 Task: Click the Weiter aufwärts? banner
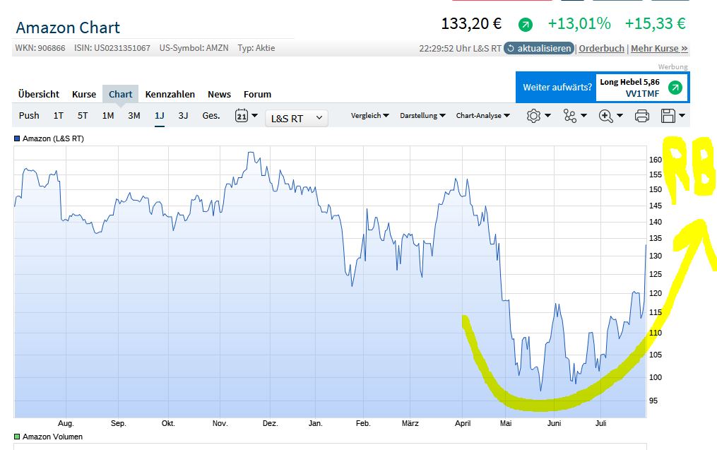(557, 88)
